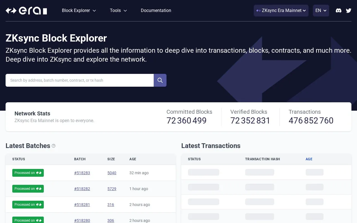This screenshot has height=223, width=357.
Task: Click the BATCH column header
Action: coord(80,159)
